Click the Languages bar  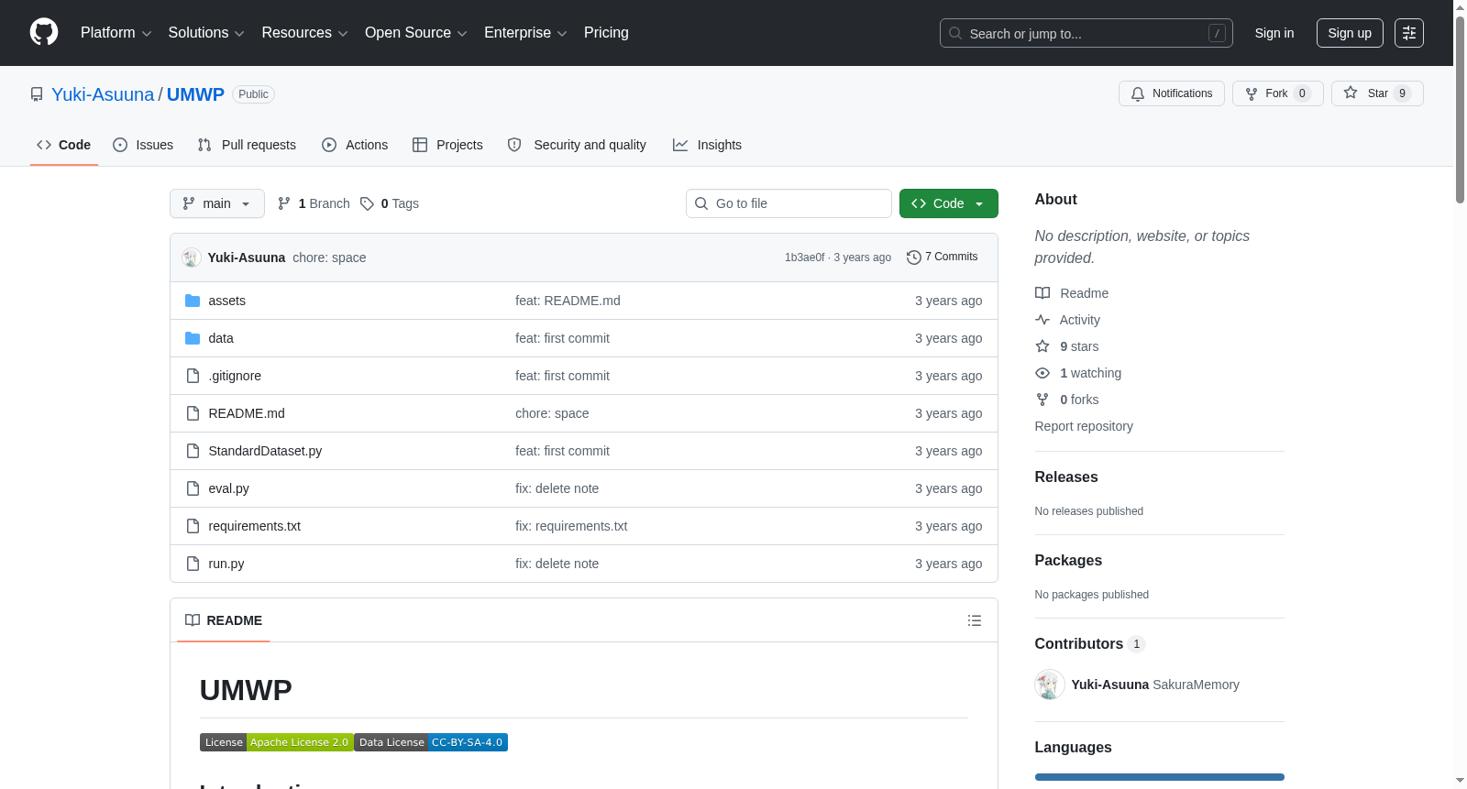point(1160,777)
